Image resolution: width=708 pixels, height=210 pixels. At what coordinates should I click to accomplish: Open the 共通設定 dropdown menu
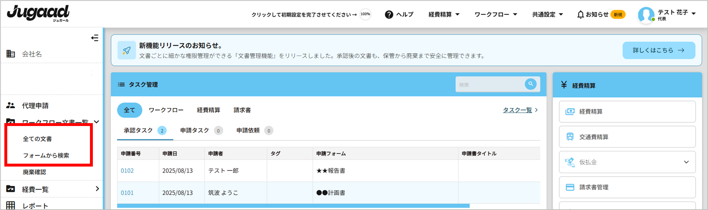pos(547,14)
